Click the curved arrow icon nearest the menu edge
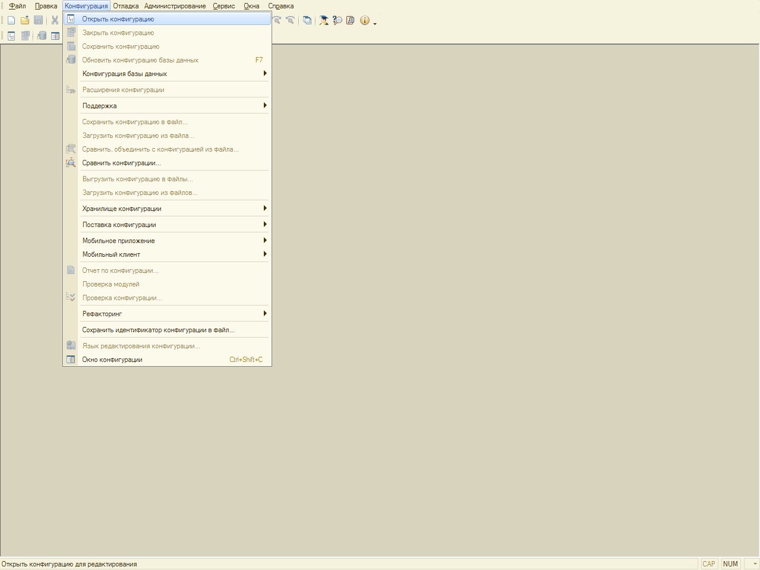This screenshot has height=570, width=760. point(277,20)
